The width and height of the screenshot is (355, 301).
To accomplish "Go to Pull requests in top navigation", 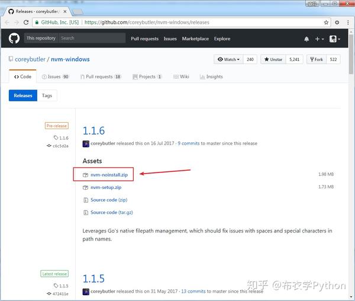I will [x=145, y=39].
